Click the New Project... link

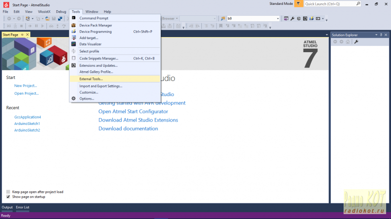[x=25, y=85]
